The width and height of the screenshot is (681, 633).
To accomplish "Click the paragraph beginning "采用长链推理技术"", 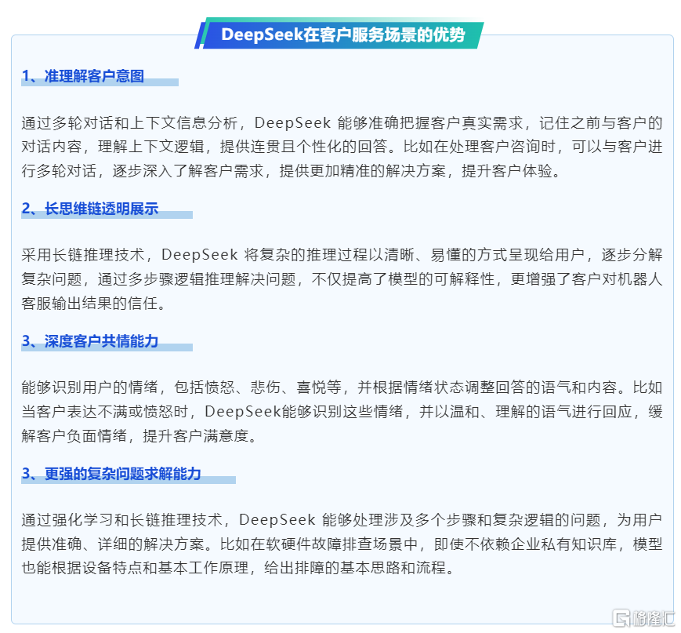I will (x=342, y=279).
